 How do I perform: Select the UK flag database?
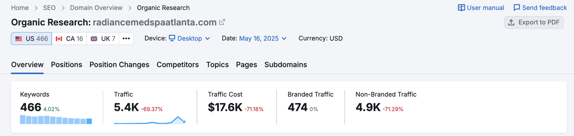coord(103,38)
